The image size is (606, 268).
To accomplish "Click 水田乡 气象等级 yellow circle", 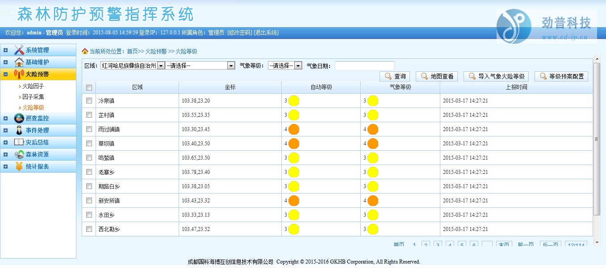I will pyautogui.click(x=373, y=215).
